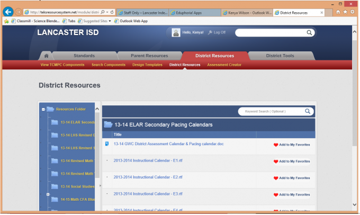
Task: Click the Resources Folder root folder icon
Action: (x=50, y=109)
